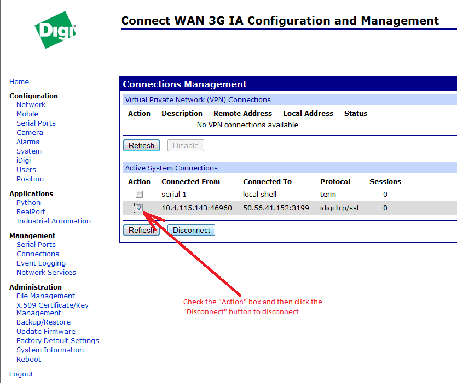Go to Update Firmware page
The width and height of the screenshot is (457, 383).
pos(46,332)
